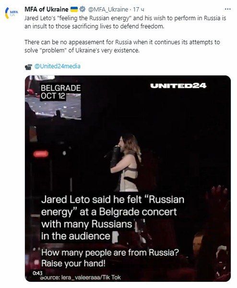Click the lera_valeeraaa/Tik Tok source credit
Image resolution: width=237 pixels, height=288 pixels.
pos(80,277)
